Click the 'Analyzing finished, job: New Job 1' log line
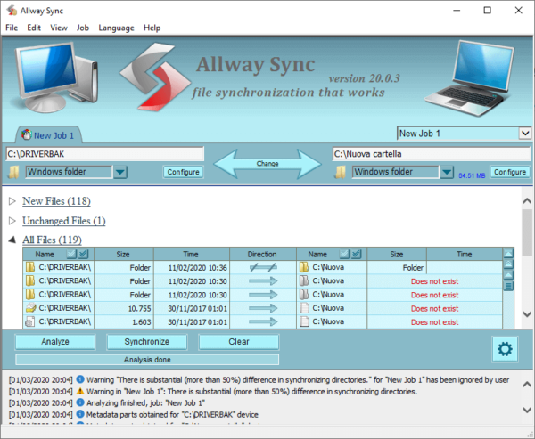535x439 pixels. click(x=145, y=402)
